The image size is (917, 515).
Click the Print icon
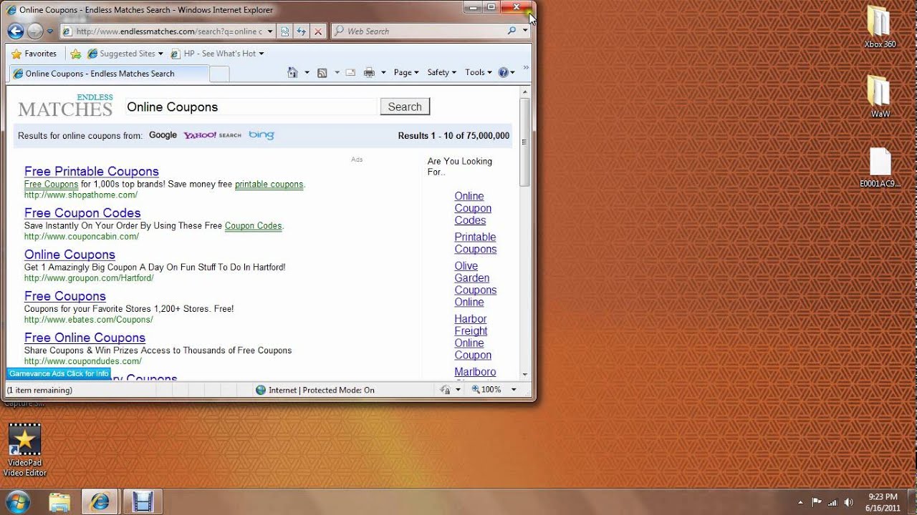click(369, 72)
